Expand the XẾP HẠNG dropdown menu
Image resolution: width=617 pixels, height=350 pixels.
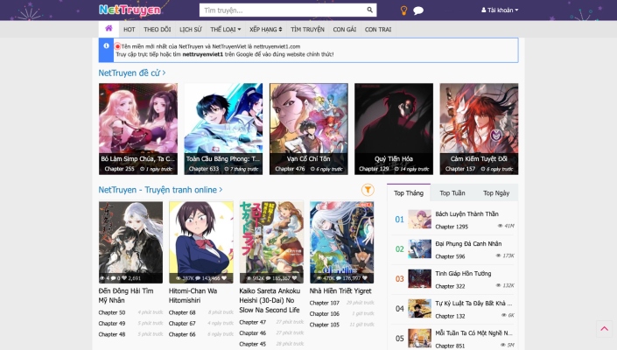[x=265, y=29]
